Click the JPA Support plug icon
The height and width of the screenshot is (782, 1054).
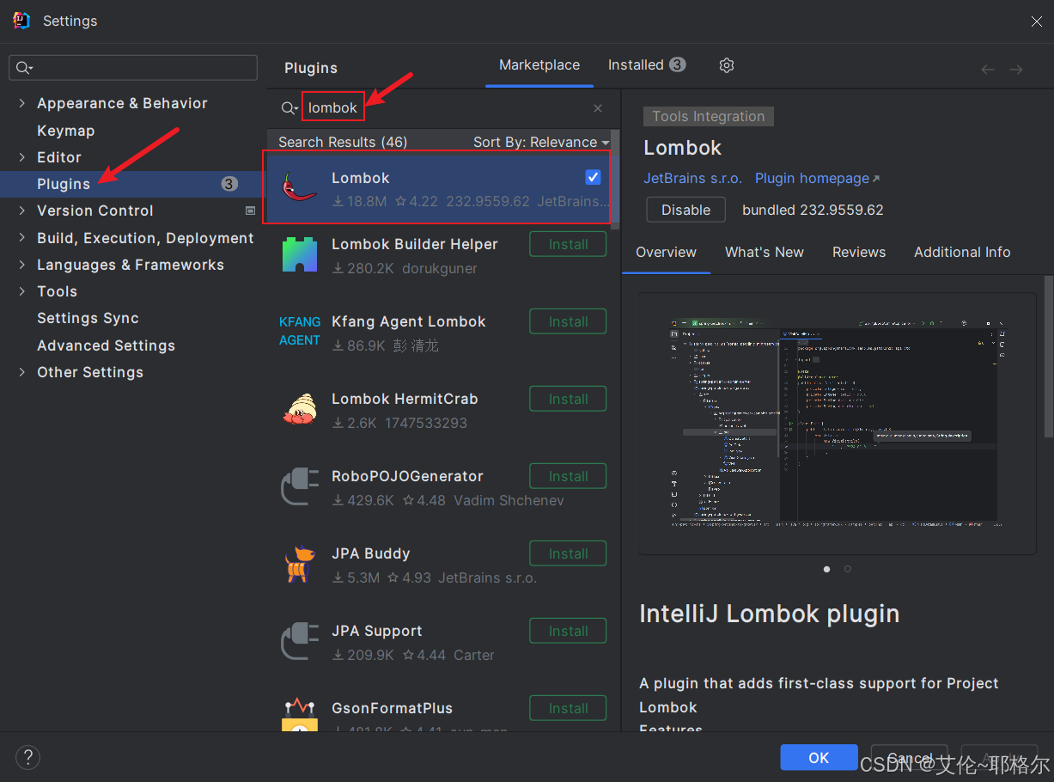[x=300, y=641]
